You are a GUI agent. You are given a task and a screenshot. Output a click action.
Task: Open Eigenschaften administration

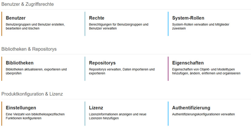pos(188,63)
